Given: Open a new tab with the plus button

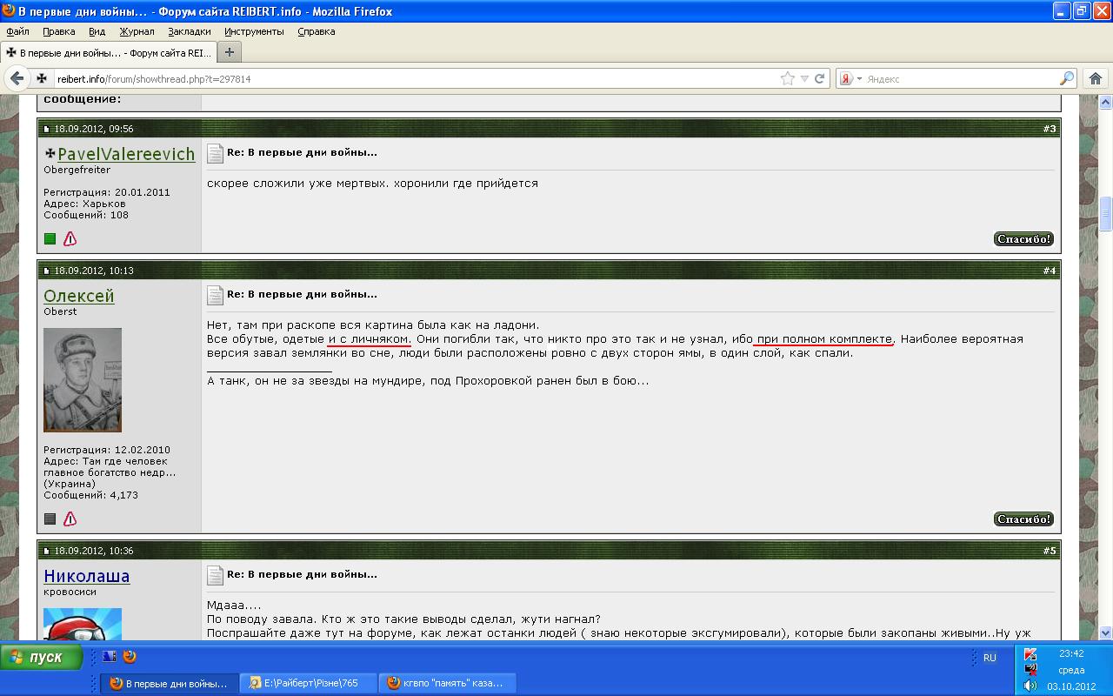Looking at the screenshot, I should coord(229,52).
